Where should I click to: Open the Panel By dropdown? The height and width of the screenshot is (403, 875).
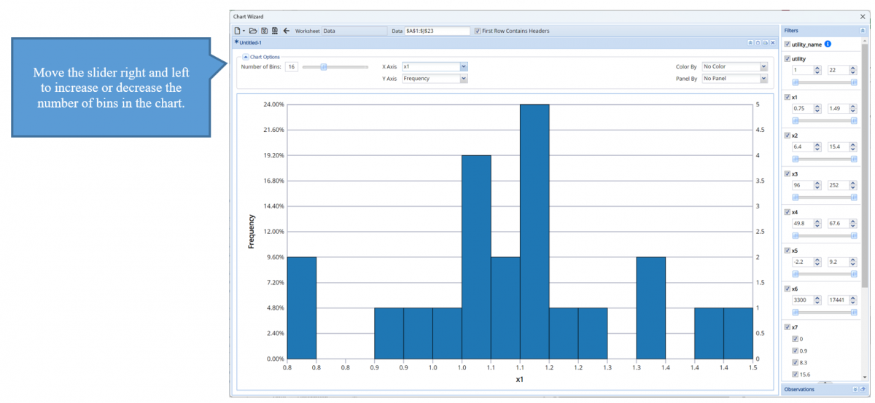coord(763,79)
